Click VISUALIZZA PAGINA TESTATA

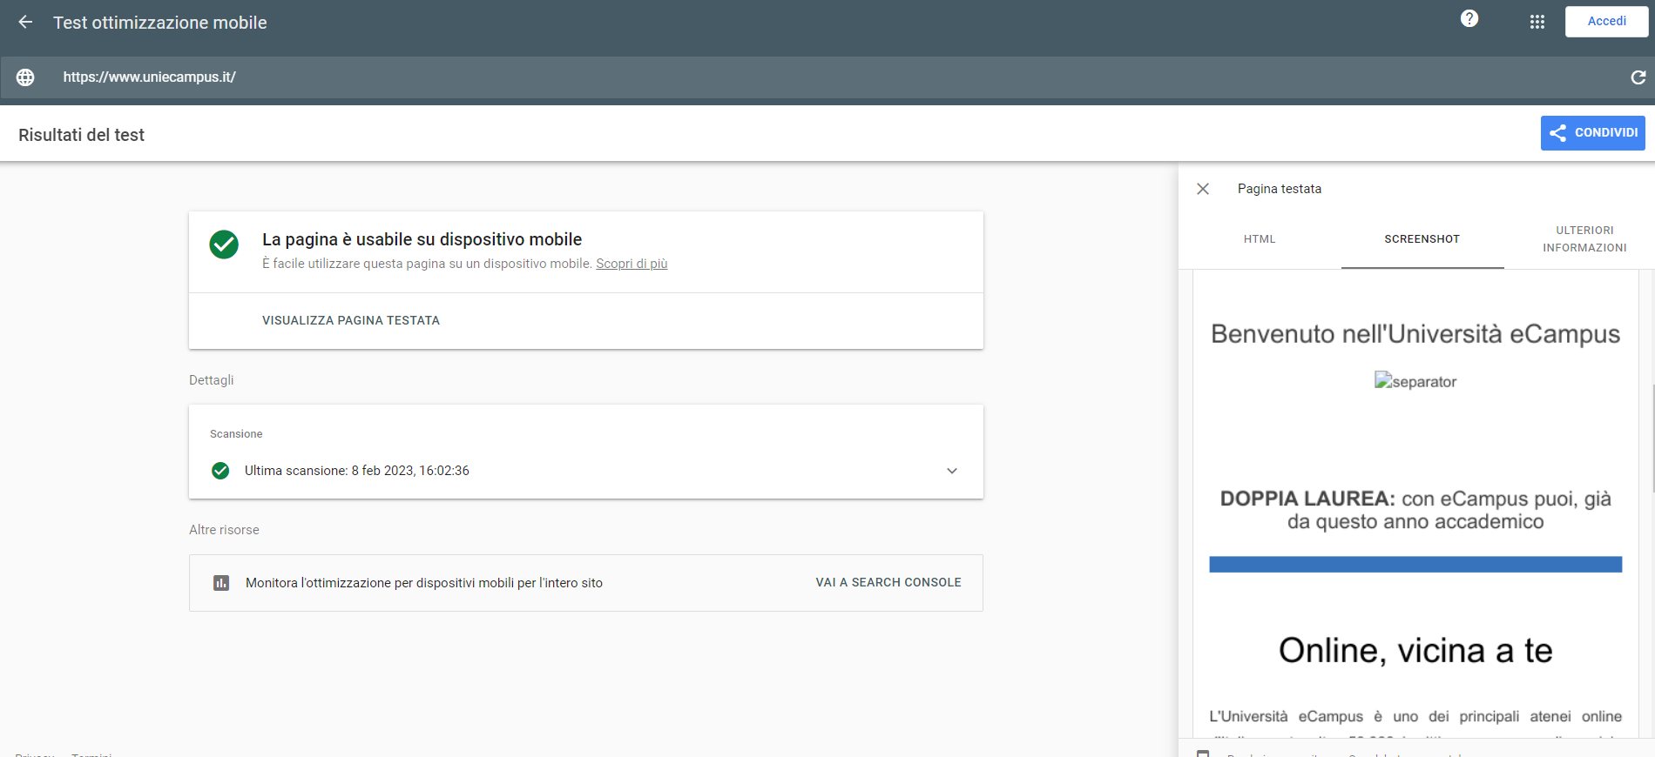351,320
